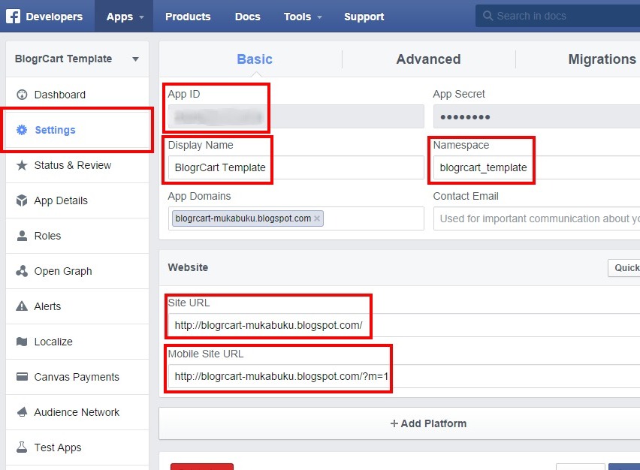This screenshot has width=640, height=470.
Task: Click the Quick Start button beside Website
Action: point(624,267)
